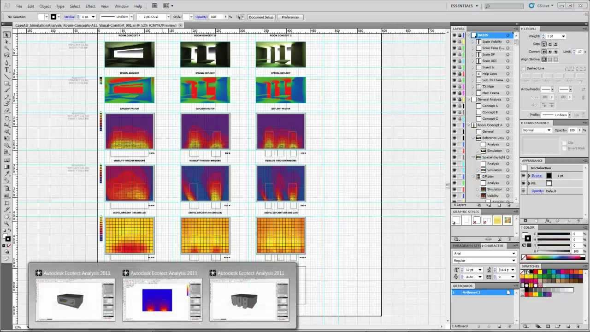Toggle Fill visibility eye in Appearance panel
The image size is (590, 332).
(x=524, y=183)
